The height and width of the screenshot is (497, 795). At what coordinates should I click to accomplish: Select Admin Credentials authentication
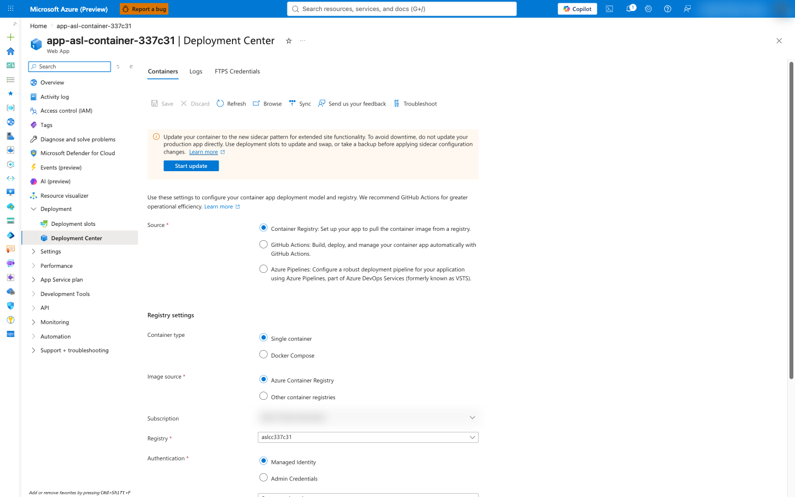(x=263, y=478)
